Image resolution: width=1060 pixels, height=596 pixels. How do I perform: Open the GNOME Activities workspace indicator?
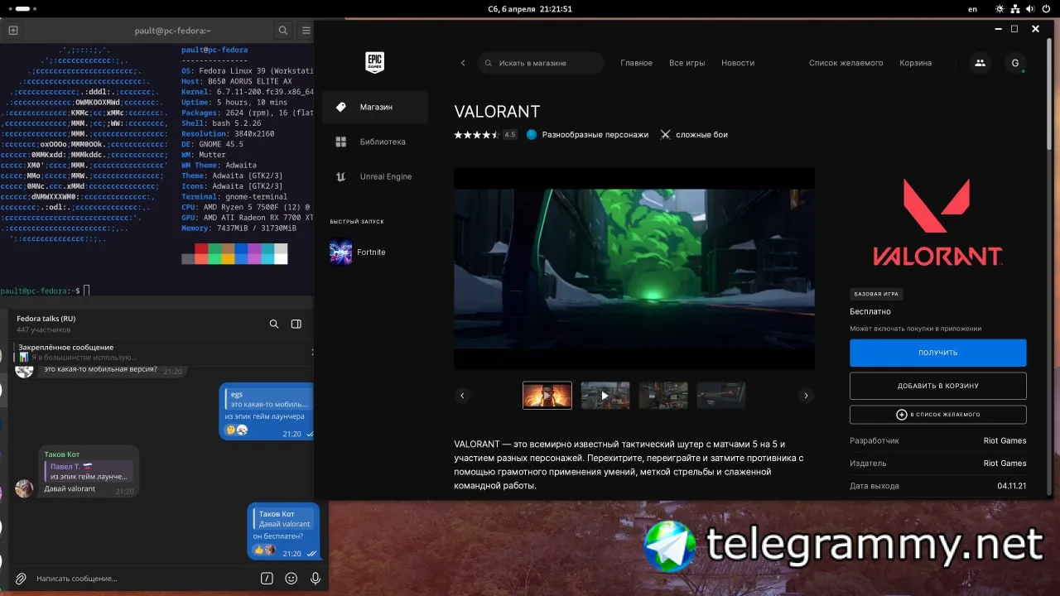tap(23, 9)
